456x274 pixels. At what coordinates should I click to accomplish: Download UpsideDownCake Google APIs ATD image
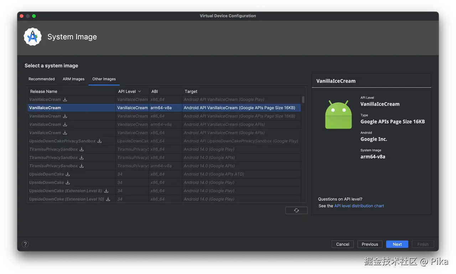[x=68, y=174]
